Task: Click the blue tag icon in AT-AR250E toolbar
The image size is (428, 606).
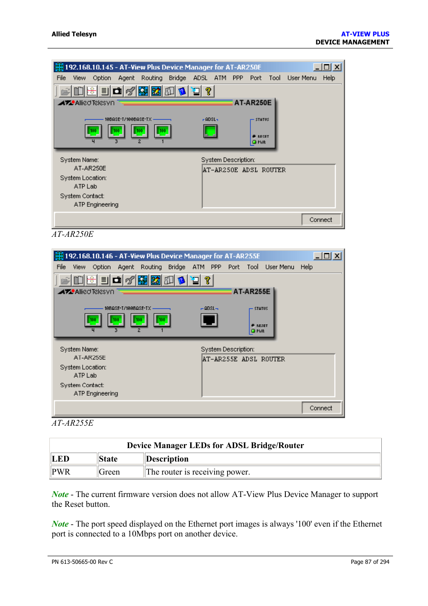Action: click(x=182, y=92)
